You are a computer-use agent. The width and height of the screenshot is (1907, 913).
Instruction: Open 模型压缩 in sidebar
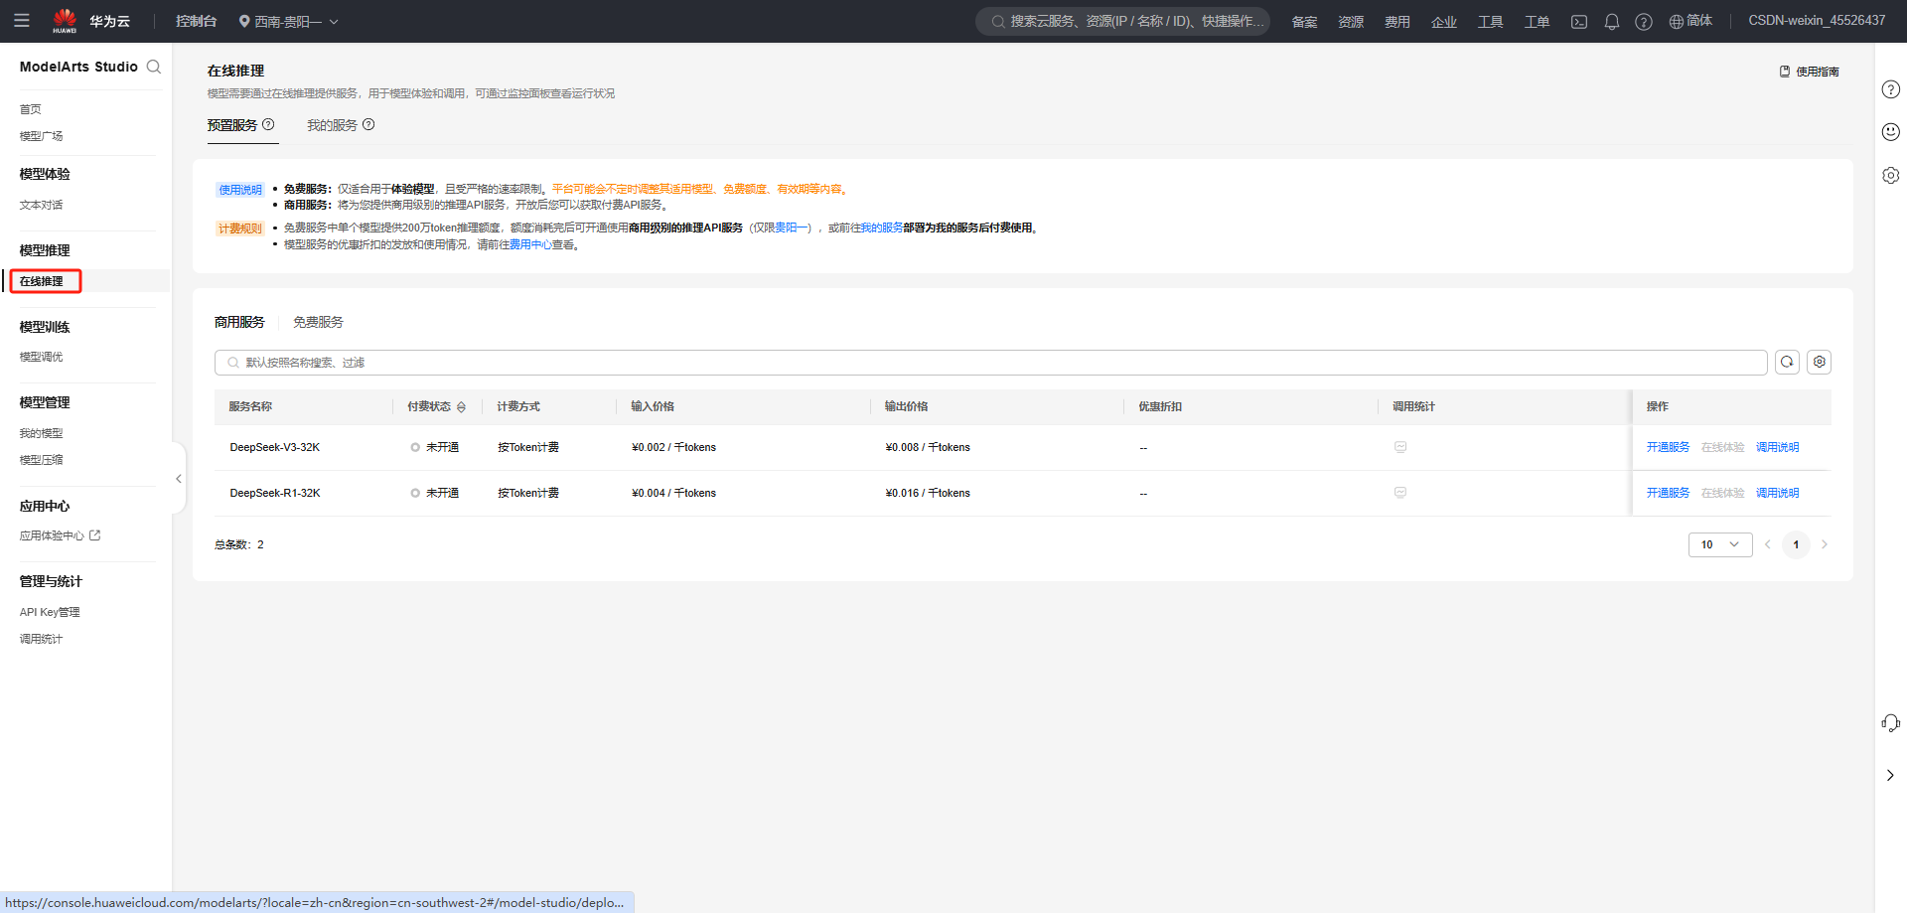[41, 460]
